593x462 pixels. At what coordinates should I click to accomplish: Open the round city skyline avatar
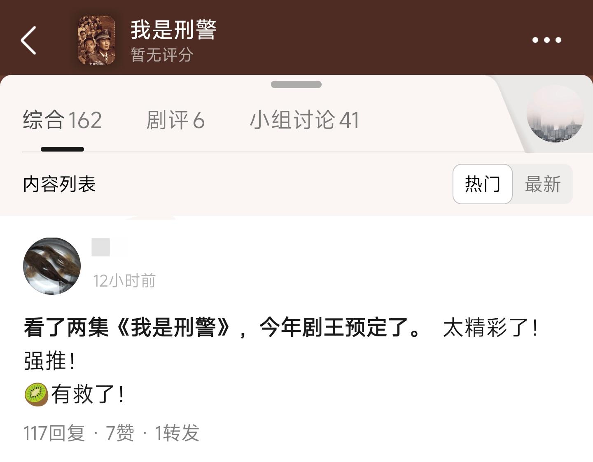coord(556,114)
